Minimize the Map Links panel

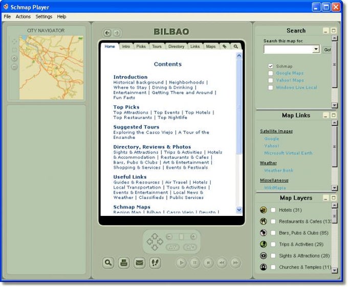click(325, 115)
